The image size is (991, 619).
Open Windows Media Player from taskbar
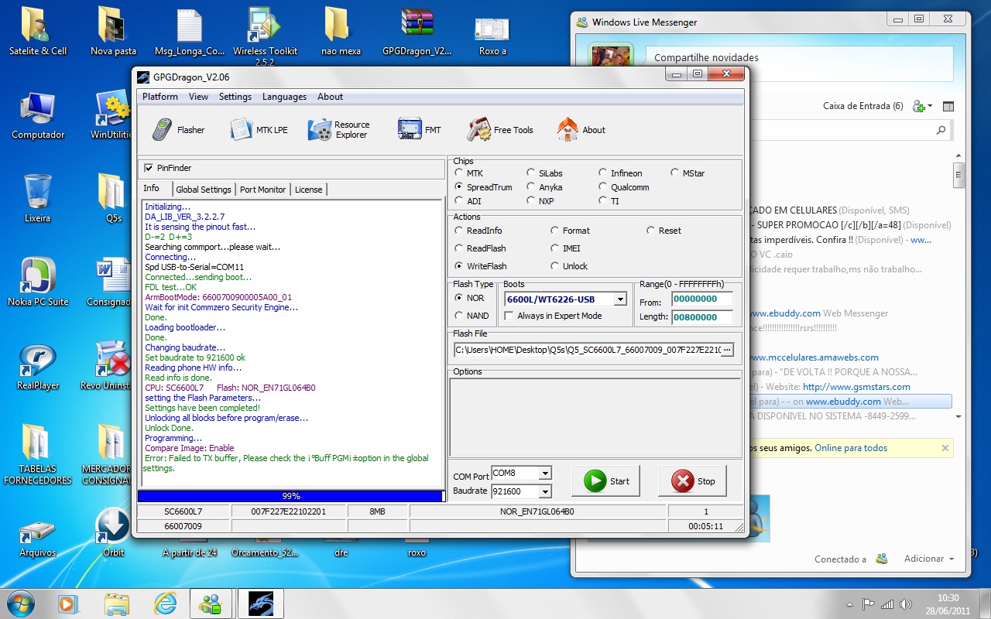[x=68, y=603]
